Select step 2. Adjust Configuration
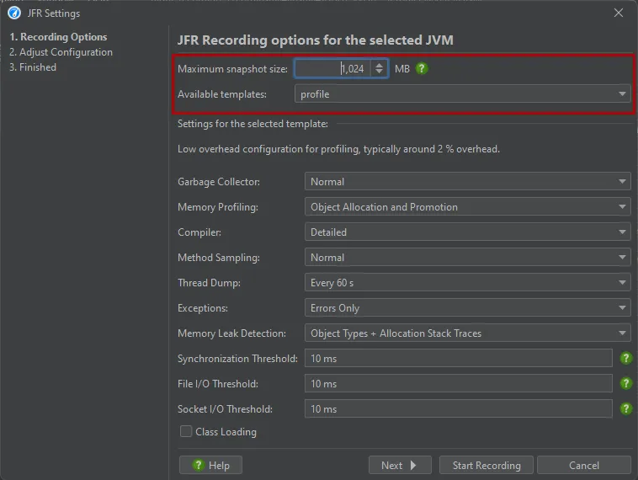 [61, 52]
